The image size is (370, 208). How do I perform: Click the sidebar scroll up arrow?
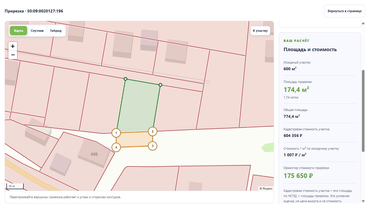363,23
